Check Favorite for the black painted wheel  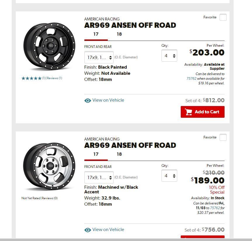click(x=223, y=17)
